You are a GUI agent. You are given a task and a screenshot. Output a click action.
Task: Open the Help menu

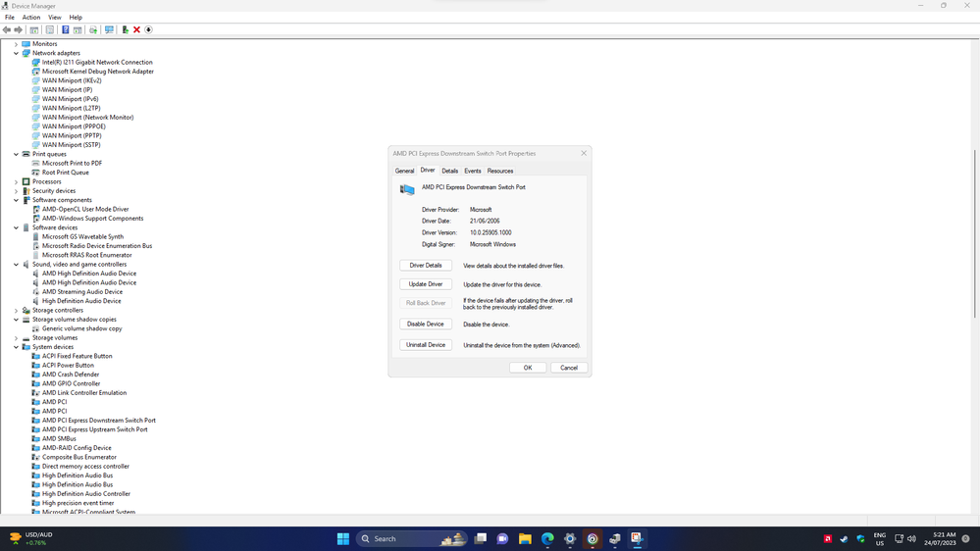pos(76,18)
